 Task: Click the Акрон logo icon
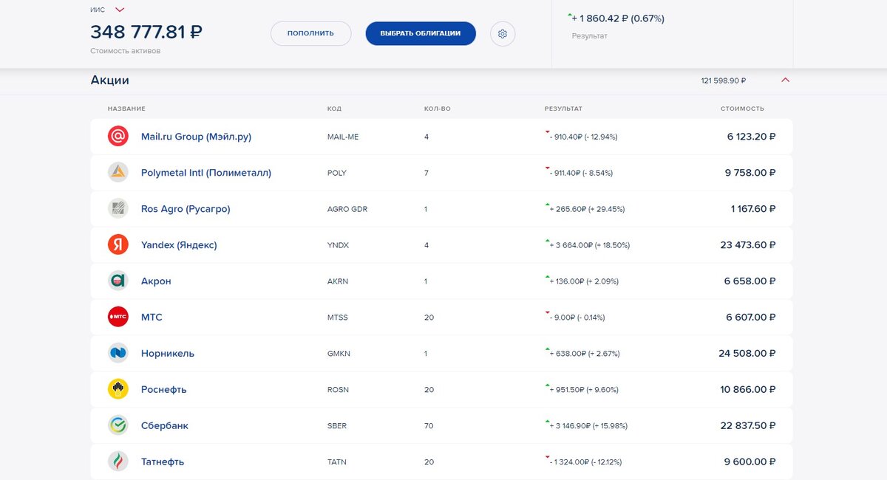click(118, 281)
